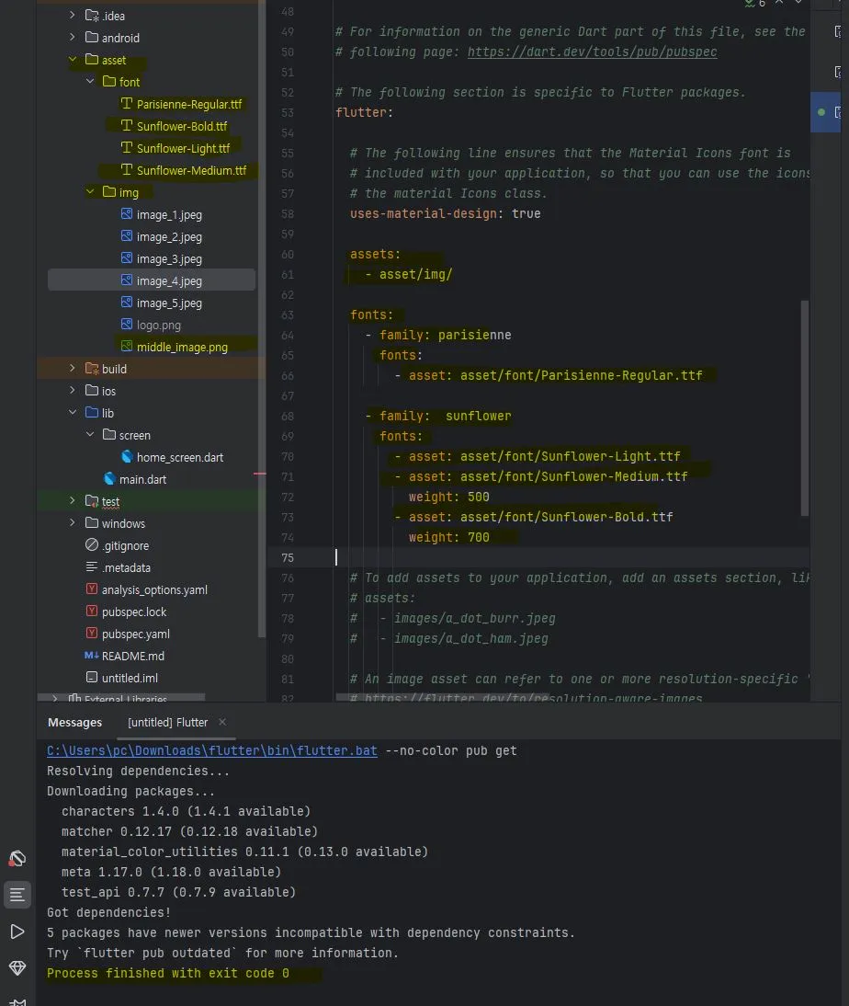Viewport: 849px width, 1006px height.
Task: Click the Flutter icon beside home_screen.dart
Action: tap(126, 457)
